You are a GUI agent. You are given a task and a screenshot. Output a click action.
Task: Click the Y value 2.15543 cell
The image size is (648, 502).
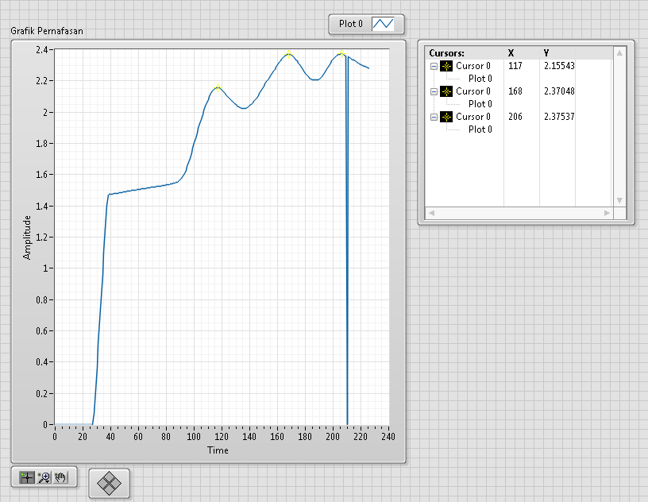coord(559,66)
